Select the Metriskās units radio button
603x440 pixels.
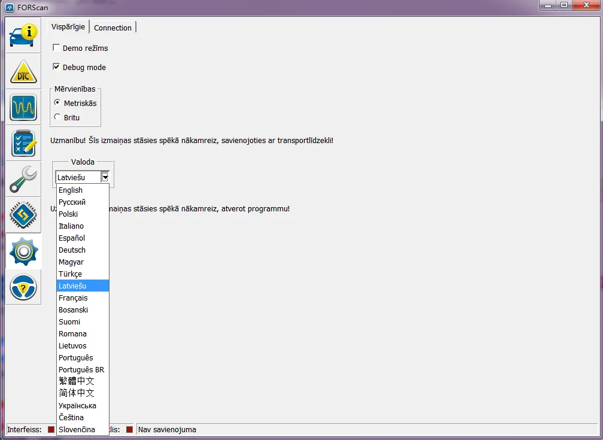[x=57, y=102]
